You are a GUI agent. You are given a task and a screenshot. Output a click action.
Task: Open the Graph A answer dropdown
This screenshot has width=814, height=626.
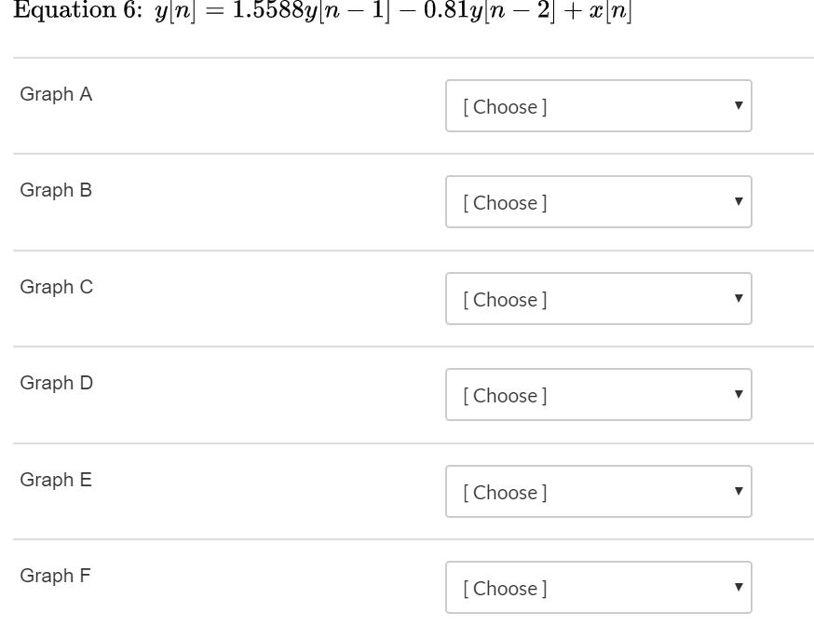point(599,105)
